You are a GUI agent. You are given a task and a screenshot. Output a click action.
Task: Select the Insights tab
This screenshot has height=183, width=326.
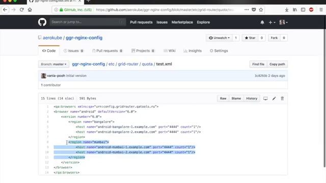[x=193, y=51]
